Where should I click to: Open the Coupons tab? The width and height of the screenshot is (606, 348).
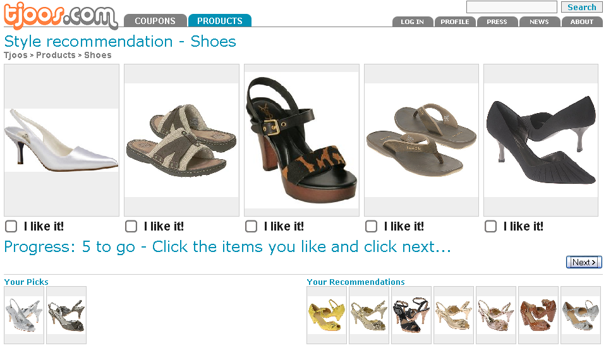(x=155, y=21)
